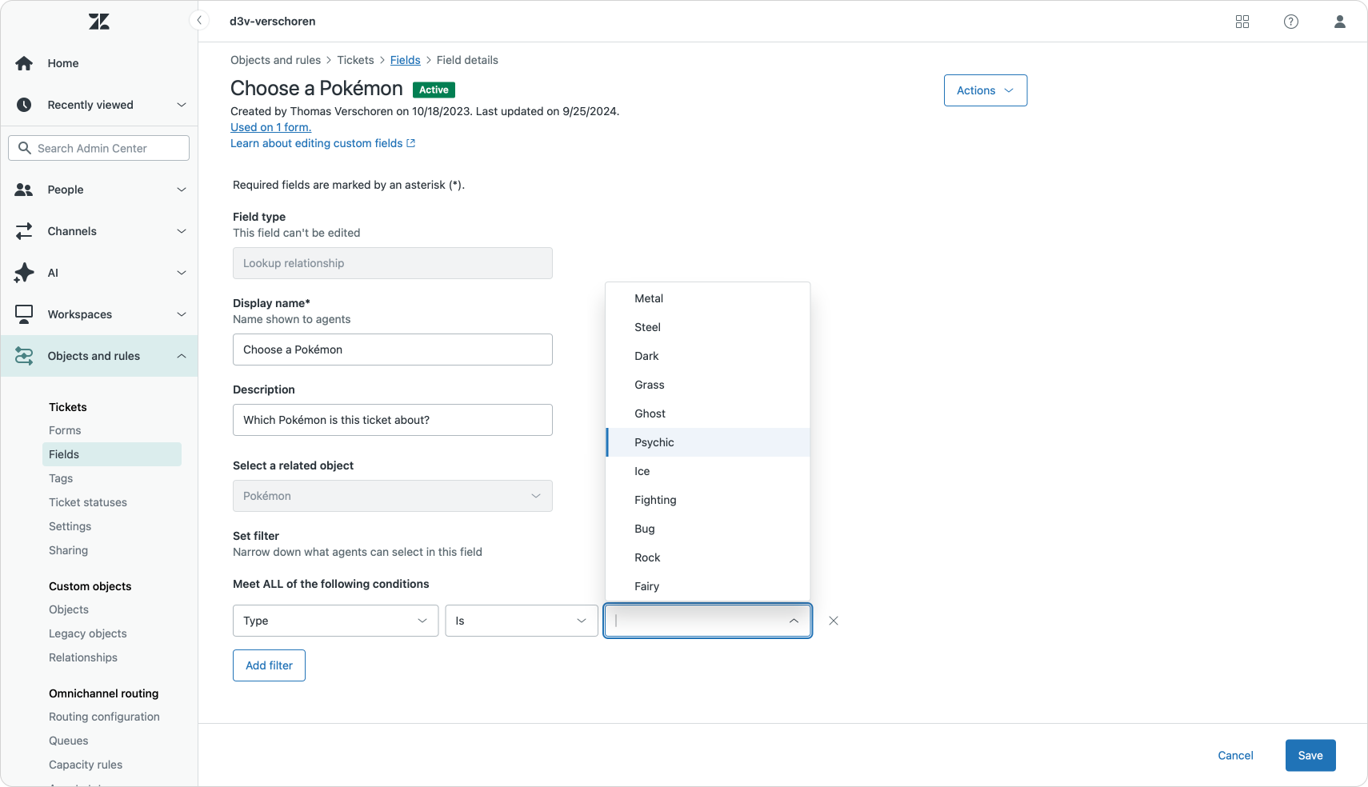1368x787 pixels.
Task: Click the People icon in sidebar
Action: coord(24,190)
